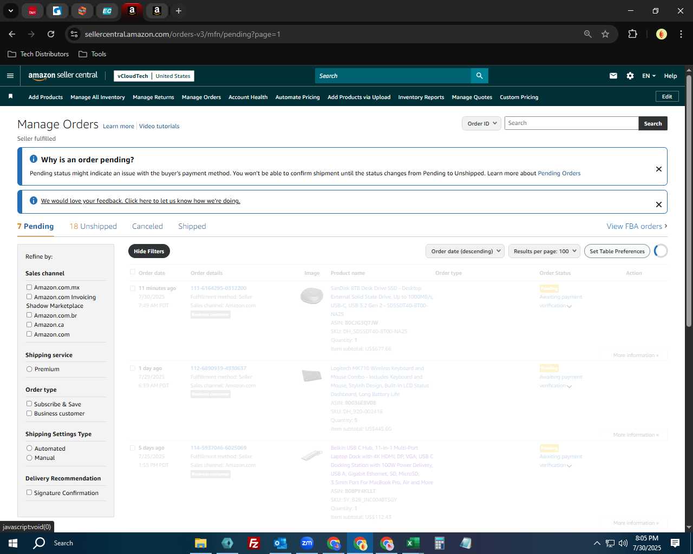Viewport: 693px width, 554px height.
Task: Open Calculator from the taskbar
Action: 440,543
